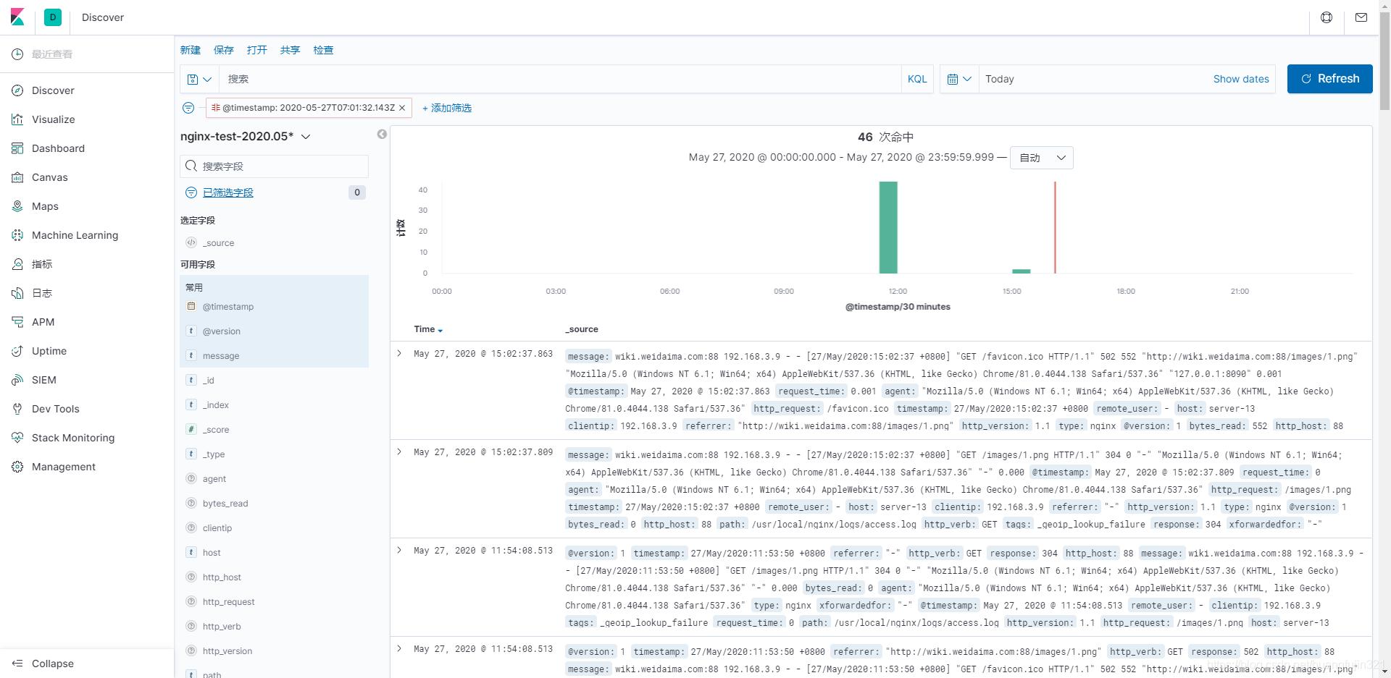Click the Dev Tools icon
The width and height of the screenshot is (1391, 678).
coord(17,409)
